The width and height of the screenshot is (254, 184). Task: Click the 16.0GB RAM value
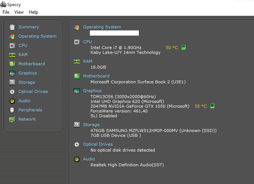click(x=98, y=67)
